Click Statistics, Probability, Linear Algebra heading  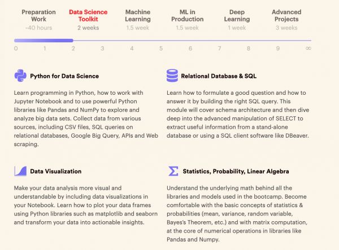tap(236, 171)
